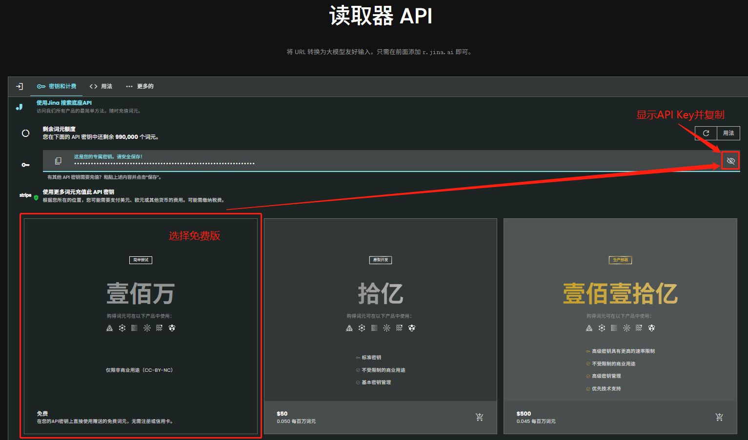
Task: Click the 原型开发 tag badge
Action: coord(381,260)
